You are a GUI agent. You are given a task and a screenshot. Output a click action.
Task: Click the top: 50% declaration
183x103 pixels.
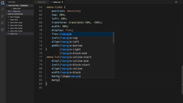[58, 15]
